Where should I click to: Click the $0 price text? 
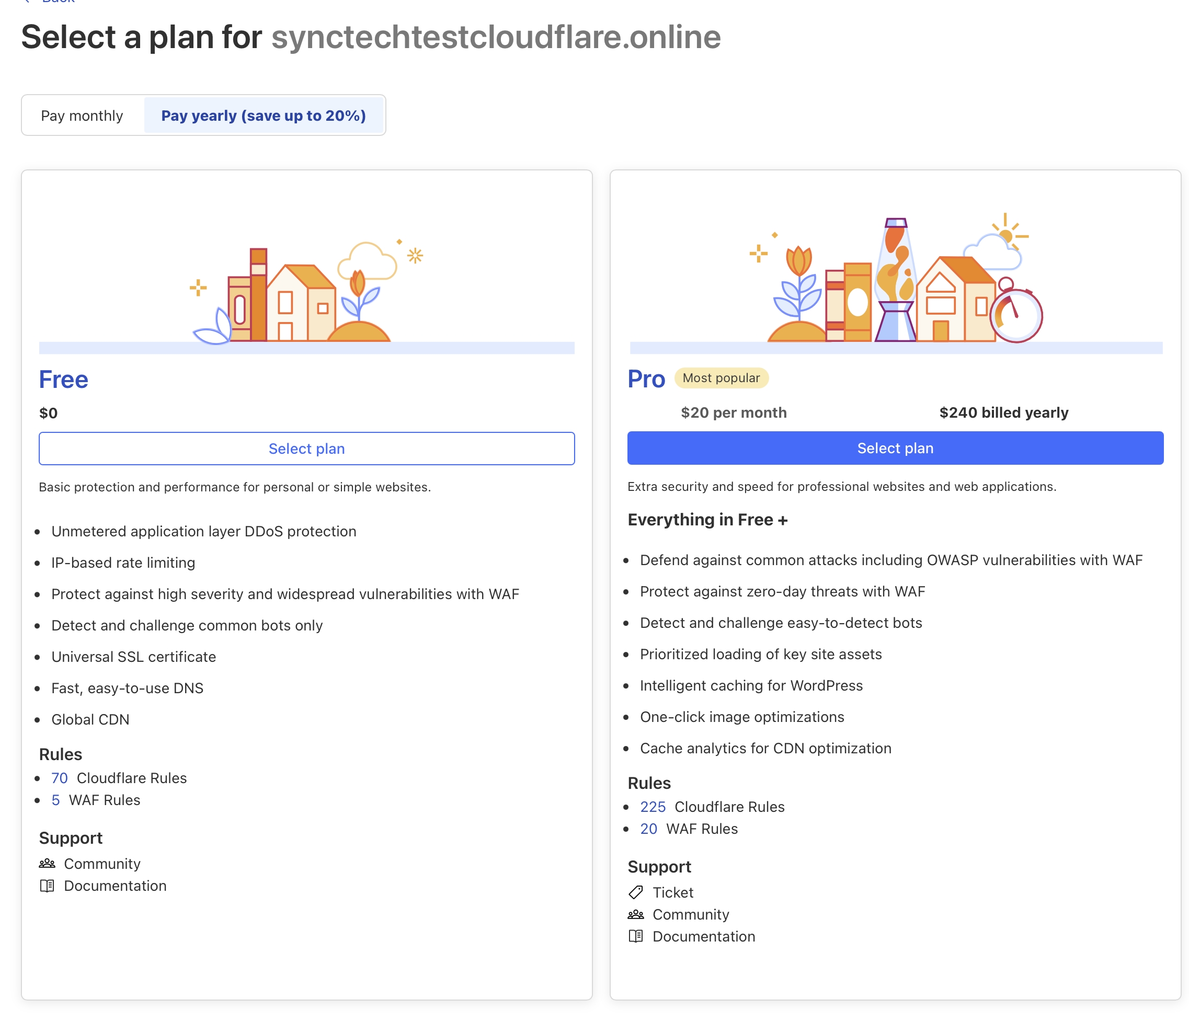(49, 414)
